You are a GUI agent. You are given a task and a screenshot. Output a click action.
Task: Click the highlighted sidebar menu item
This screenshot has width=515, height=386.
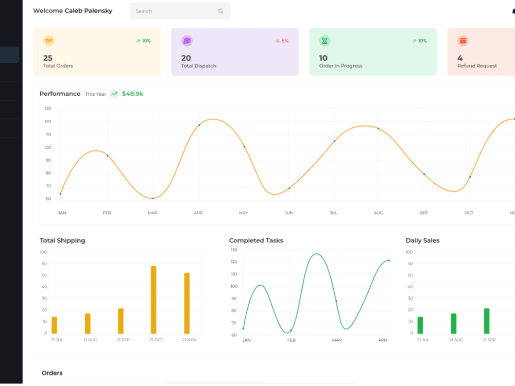(9, 55)
